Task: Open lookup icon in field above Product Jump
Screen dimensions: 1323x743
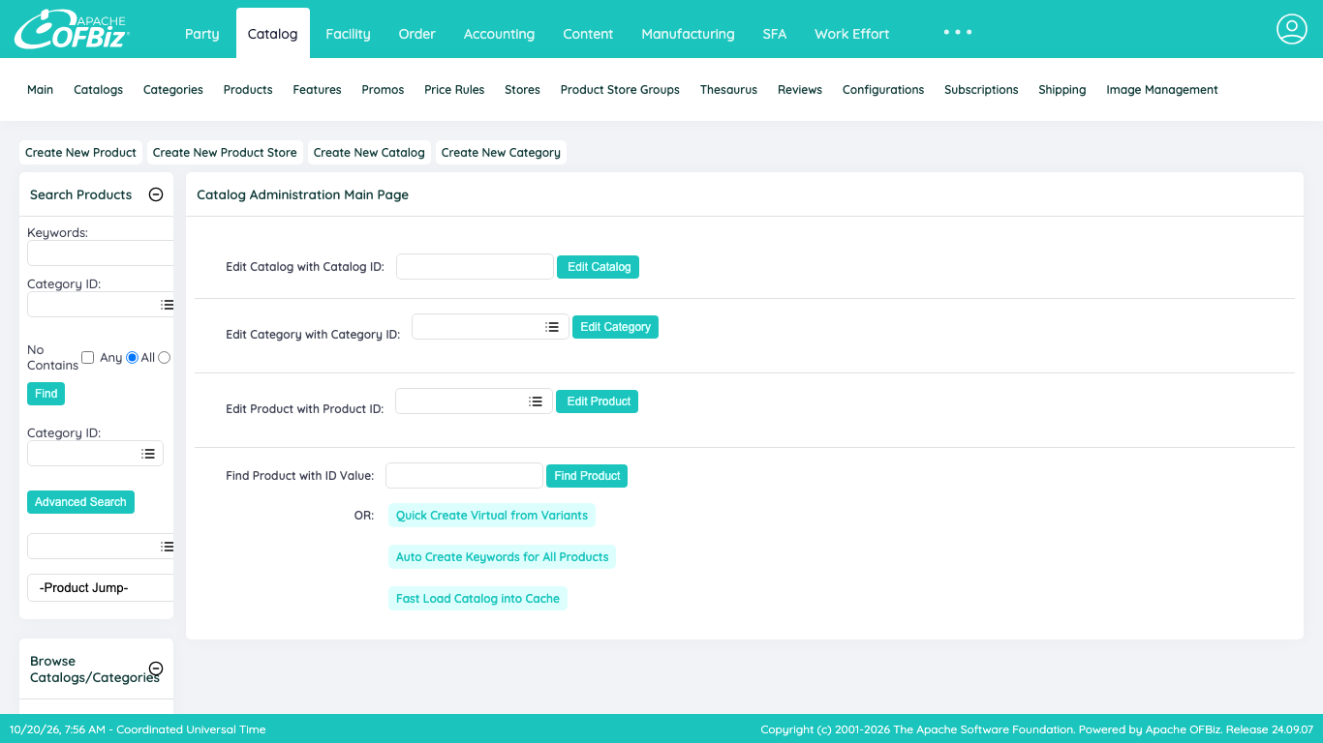Action: coord(167,547)
